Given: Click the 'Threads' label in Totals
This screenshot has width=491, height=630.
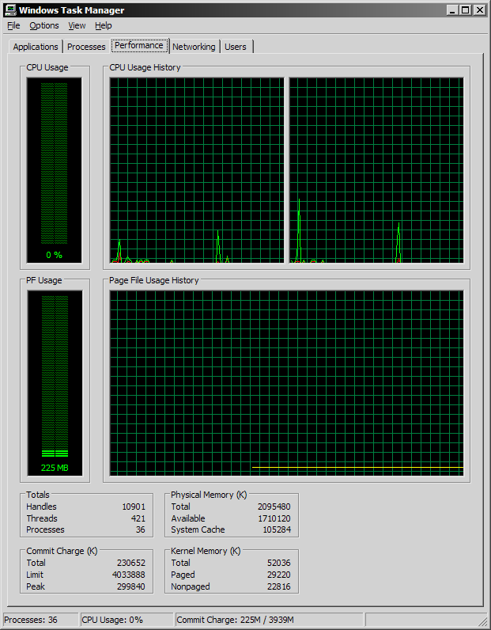Looking at the screenshot, I should [42, 518].
